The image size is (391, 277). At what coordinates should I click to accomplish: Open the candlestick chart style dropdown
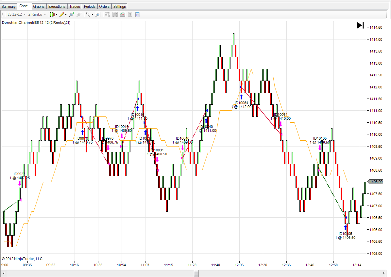click(x=53, y=14)
